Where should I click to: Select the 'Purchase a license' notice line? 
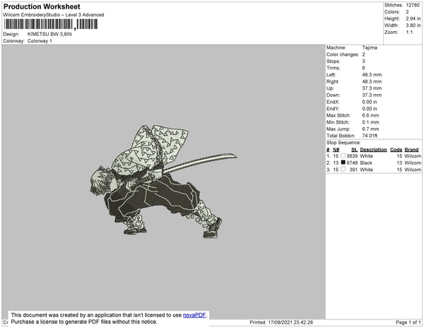[84, 322]
